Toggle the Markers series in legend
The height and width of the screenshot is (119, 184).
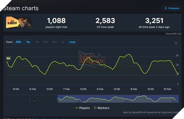[x=101, y=108]
